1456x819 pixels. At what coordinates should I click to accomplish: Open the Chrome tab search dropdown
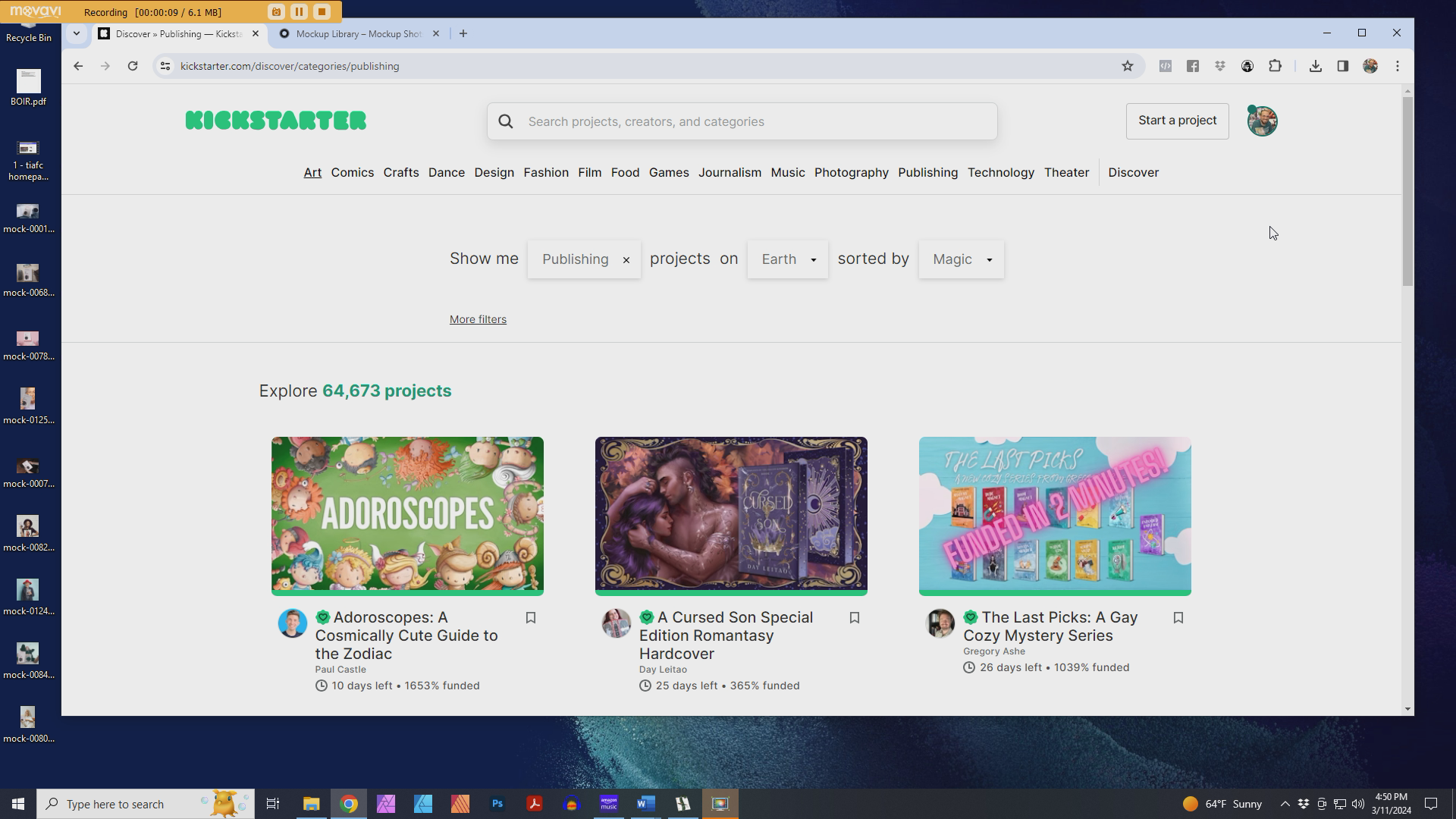(77, 33)
